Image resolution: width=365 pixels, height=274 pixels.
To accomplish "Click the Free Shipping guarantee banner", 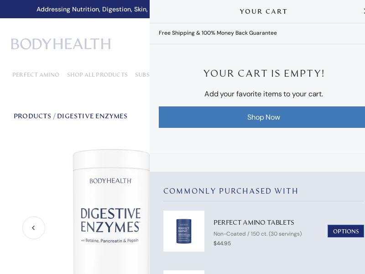I will pyautogui.click(x=218, y=33).
